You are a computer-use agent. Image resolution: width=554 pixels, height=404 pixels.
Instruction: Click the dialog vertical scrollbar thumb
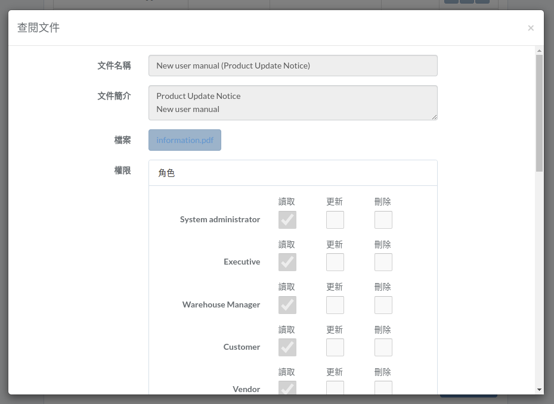[539, 113]
